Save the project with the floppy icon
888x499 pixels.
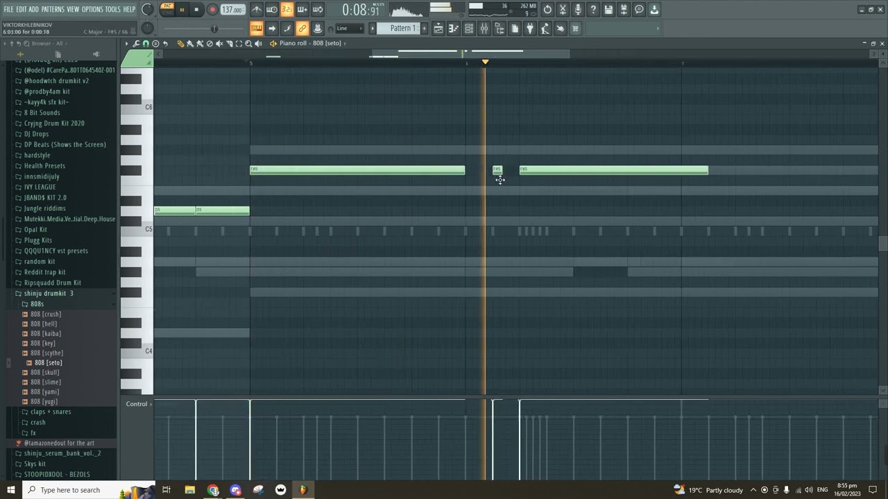[608, 10]
